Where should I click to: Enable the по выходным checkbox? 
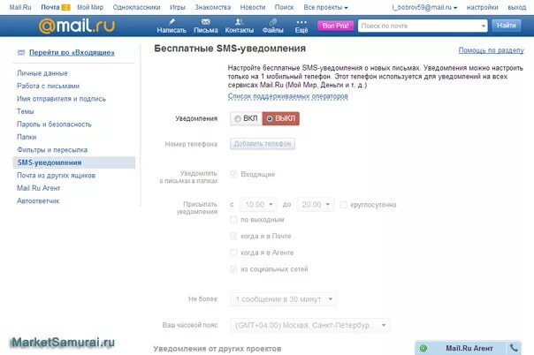233,220
